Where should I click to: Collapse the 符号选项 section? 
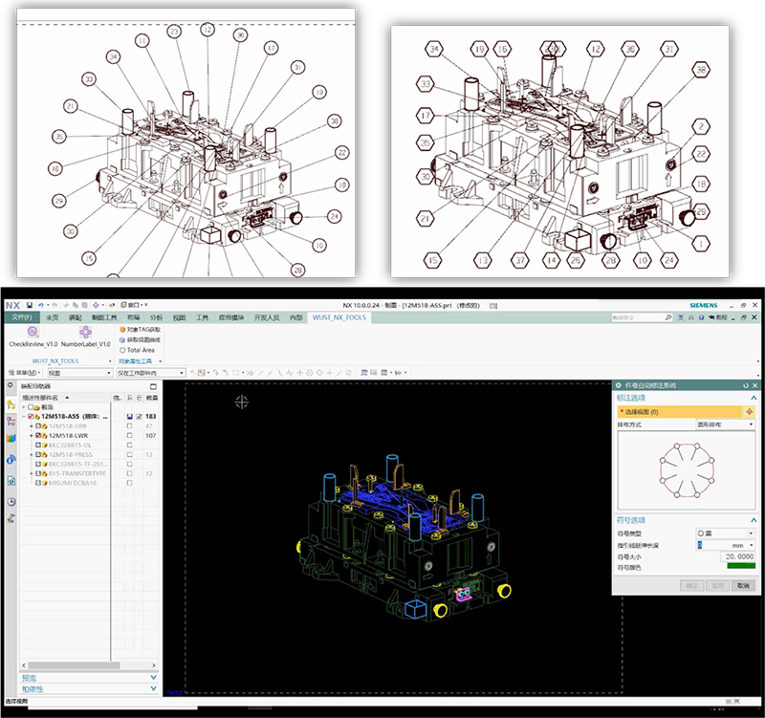[754, 520]
